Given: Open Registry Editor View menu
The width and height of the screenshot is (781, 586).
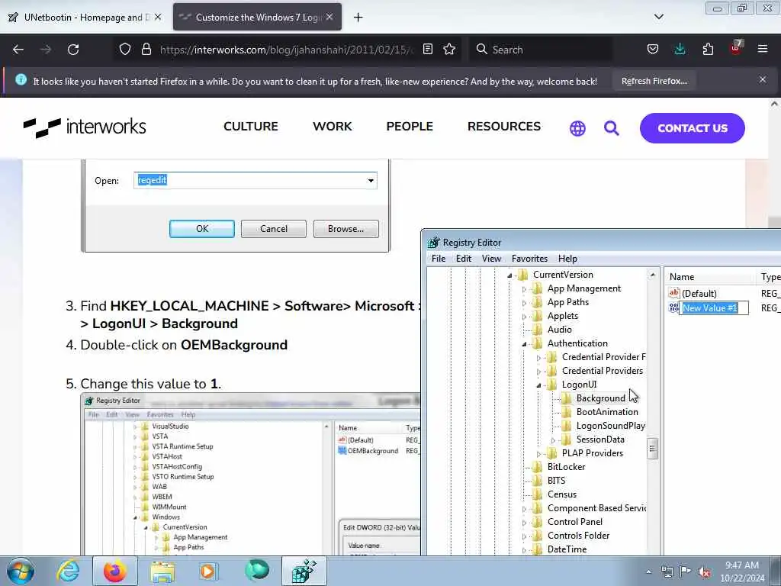Looking at the screenshot, I should pyautogui.click(x=491, y=259).
